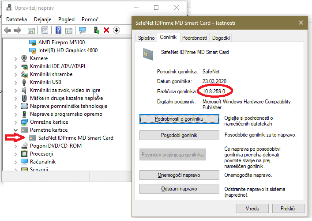This screenshot has height=221, width=312.
Task: Expand the Krmilniki USB node
Action: coord(16,83)
